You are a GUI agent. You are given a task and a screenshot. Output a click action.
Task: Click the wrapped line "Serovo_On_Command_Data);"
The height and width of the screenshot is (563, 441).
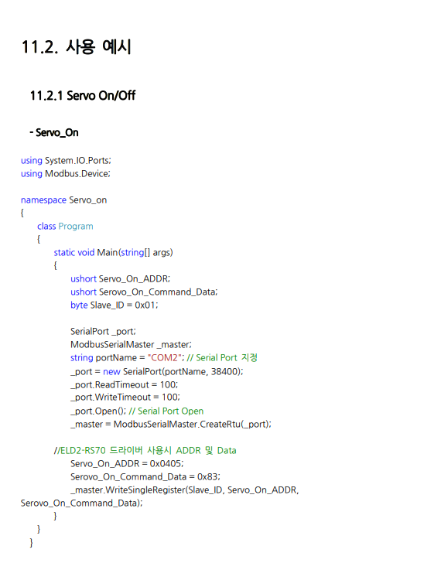[81, 503]
